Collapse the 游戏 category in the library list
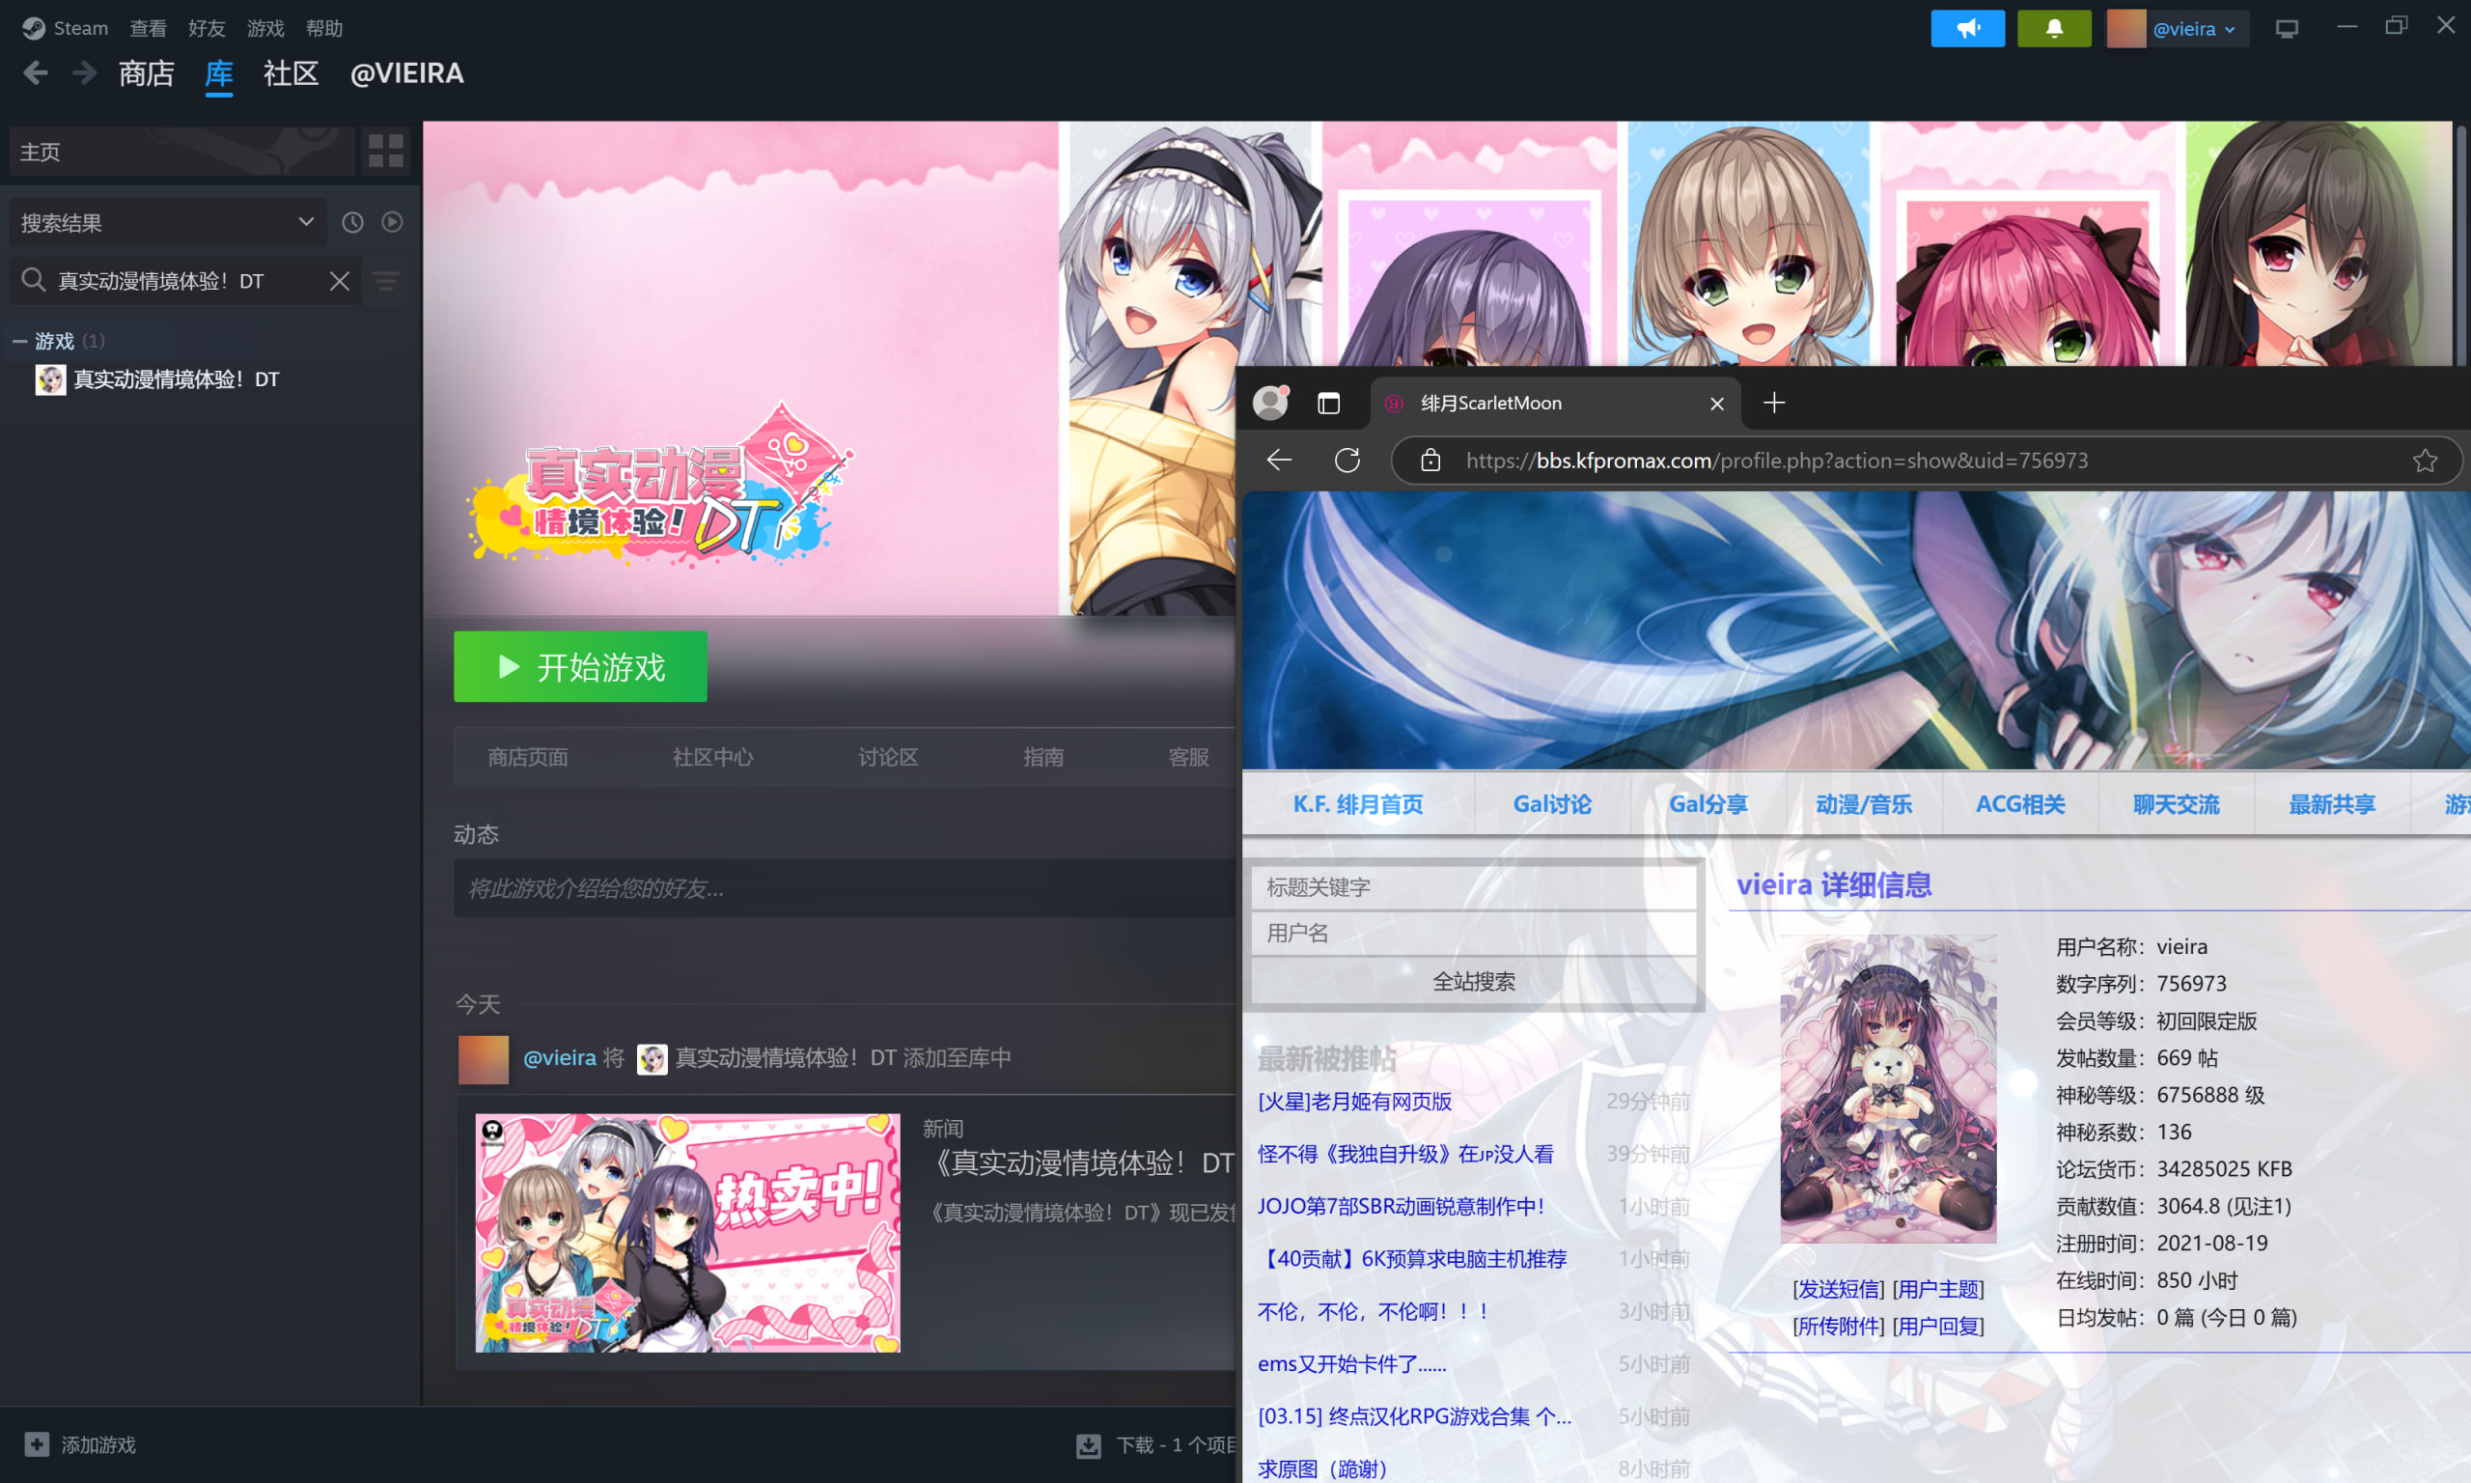 click(x=19, y=341)
